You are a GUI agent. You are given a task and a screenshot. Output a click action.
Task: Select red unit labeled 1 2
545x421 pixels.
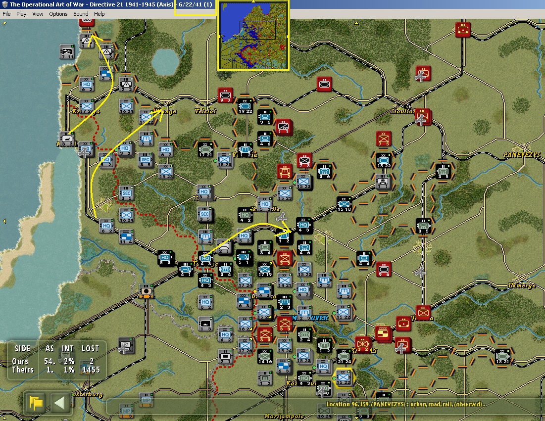tap(285, 172)
